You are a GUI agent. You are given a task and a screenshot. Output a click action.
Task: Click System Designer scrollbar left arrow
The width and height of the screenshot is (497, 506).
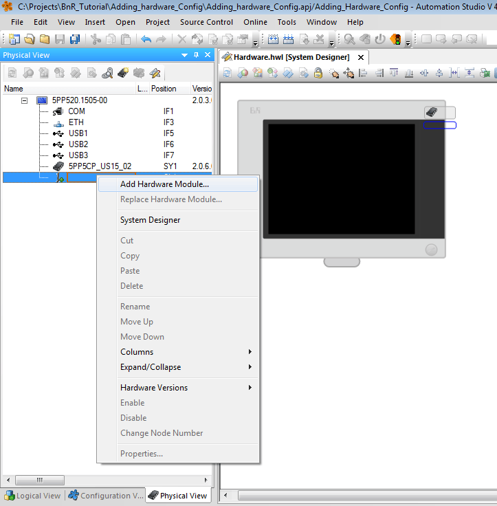pyautogui.click(x=225, y=495)
